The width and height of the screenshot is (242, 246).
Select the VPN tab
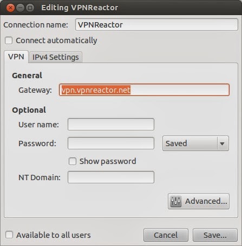click(16, 57)
